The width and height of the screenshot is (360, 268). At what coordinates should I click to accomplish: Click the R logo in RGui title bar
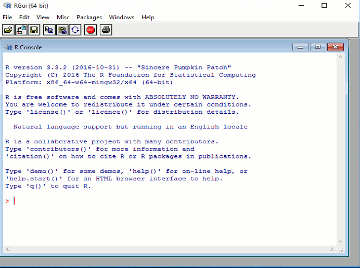tap(7, 6)
